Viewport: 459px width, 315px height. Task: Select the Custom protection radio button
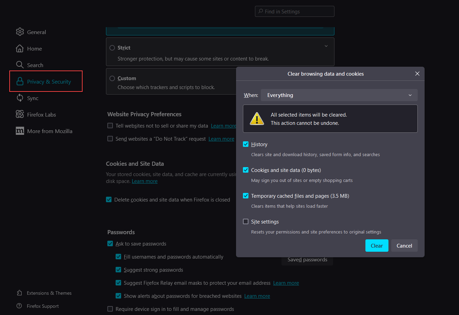click(112, 78)
